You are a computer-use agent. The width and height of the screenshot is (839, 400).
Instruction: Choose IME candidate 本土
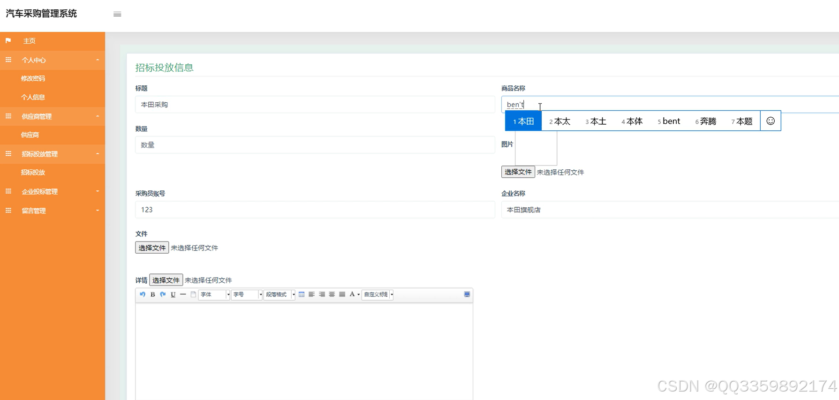(x=596, y=121)
